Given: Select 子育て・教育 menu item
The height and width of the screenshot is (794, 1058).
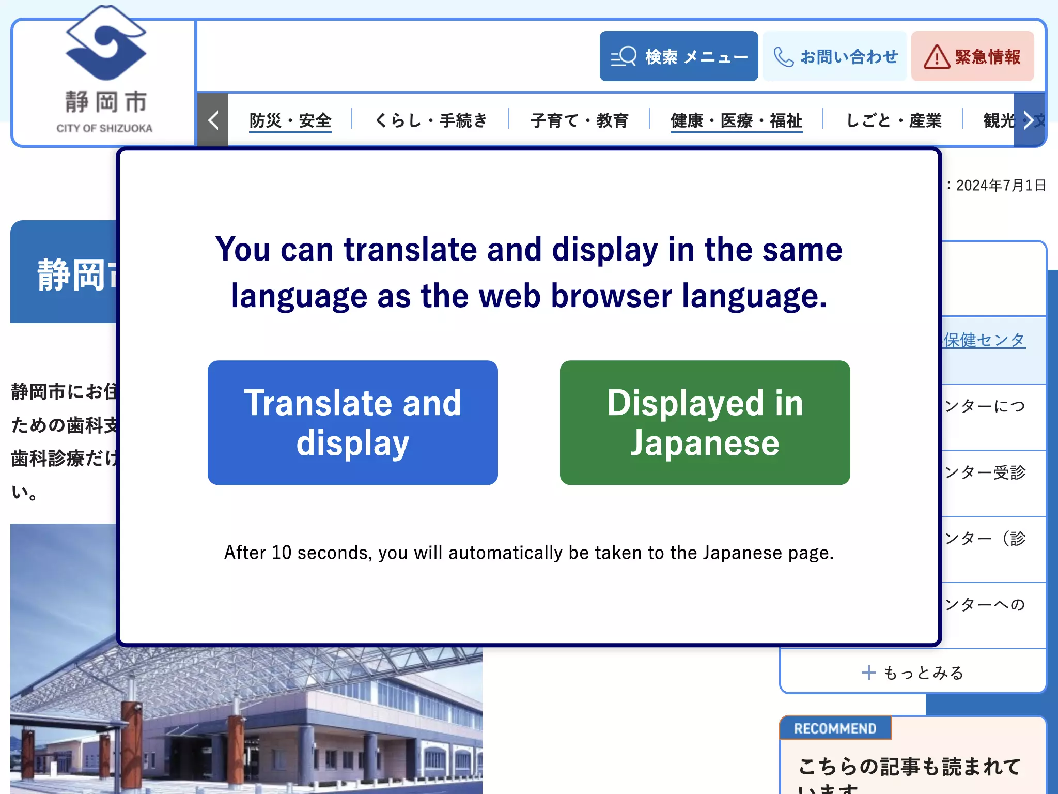Looking at the screenshot, I should [579, 120].
